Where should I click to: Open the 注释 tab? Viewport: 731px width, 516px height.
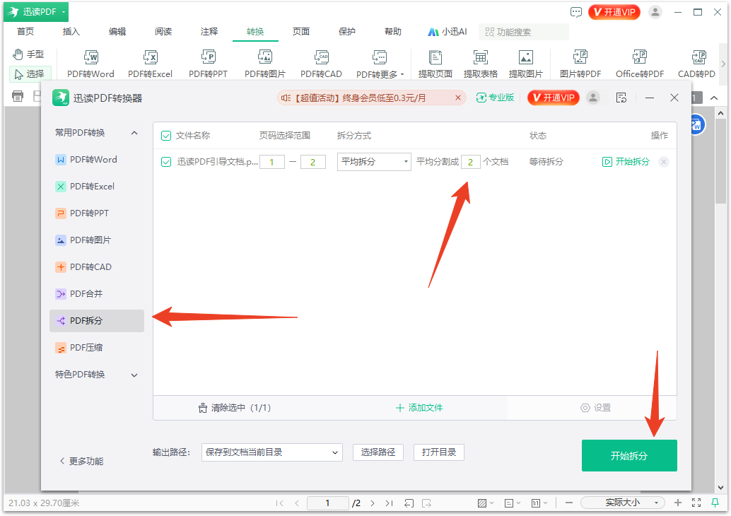[x=209, y=32]
